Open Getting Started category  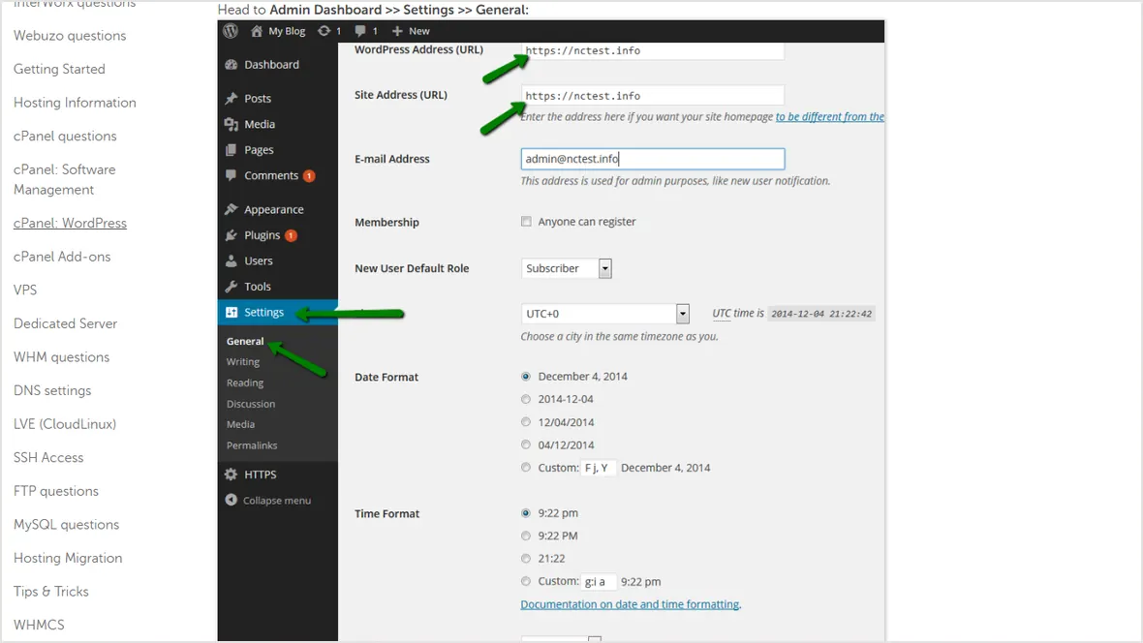[x=59, y=70]
